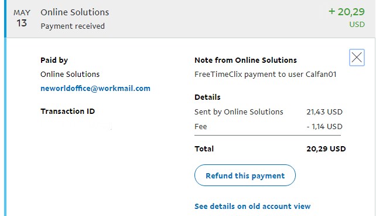The height and width of the screenshot is (216, 376).
Task: Open the neworldoffice@workmail.com email link
Action: pos(95,89)
